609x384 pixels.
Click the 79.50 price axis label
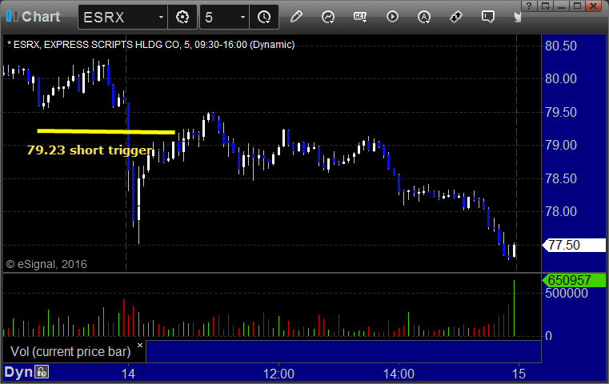pos(561,112)
